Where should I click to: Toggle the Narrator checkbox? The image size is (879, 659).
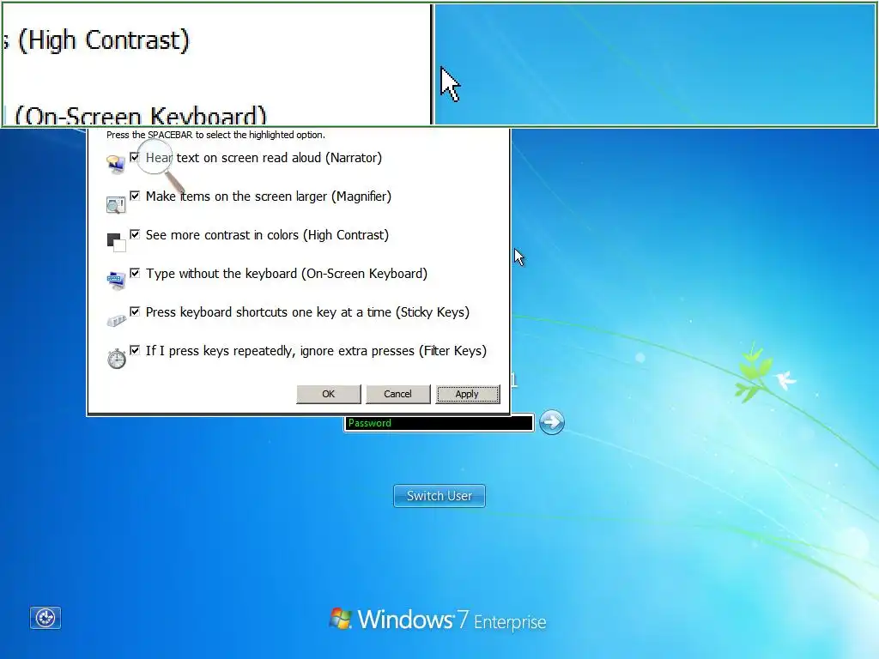135,157
